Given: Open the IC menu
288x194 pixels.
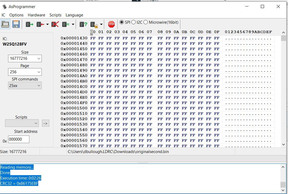Looking at the screenshot, I should pyautogui.click(x=3, y=15).
